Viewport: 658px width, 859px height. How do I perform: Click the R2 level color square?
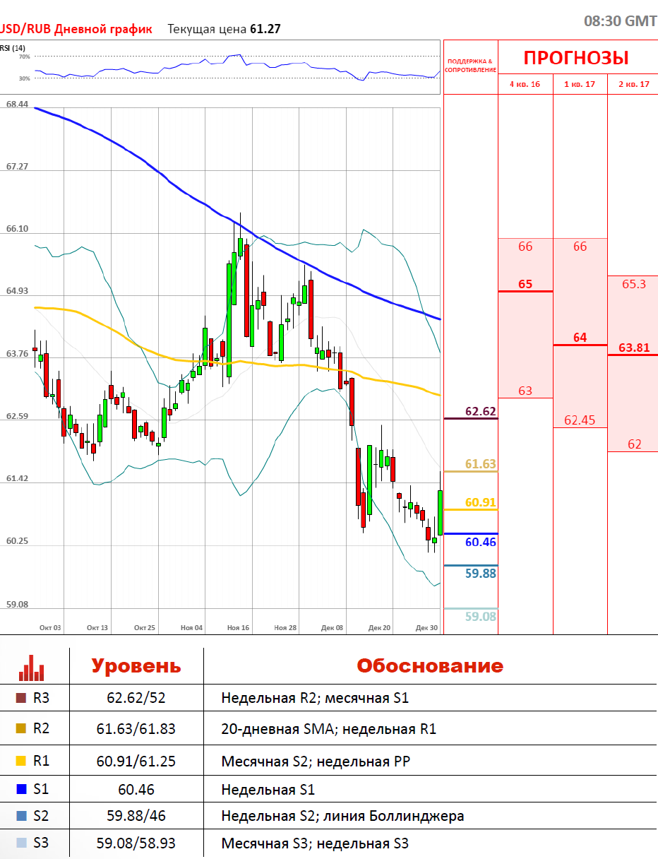pos(20,728)
